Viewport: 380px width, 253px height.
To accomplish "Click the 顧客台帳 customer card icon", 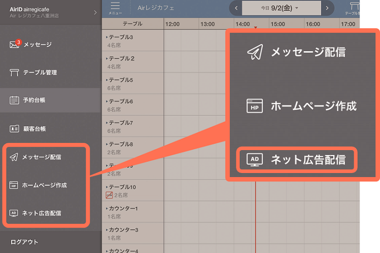I will pyautogui.click(x=14, y=129).
